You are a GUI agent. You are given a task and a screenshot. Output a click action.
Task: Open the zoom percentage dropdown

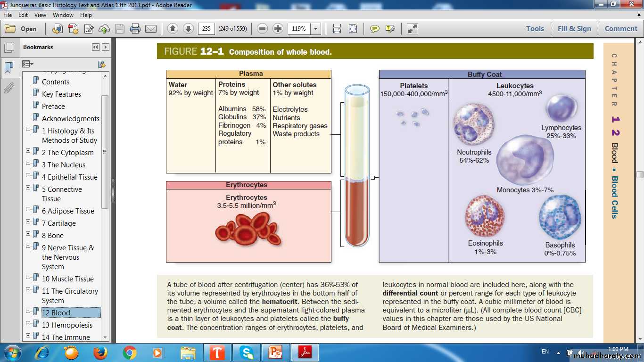click(x=315, y=29)
